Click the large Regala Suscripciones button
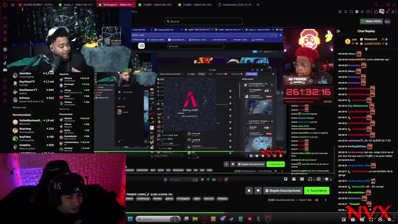Viewport: 398px width, 224px height. 283,191
